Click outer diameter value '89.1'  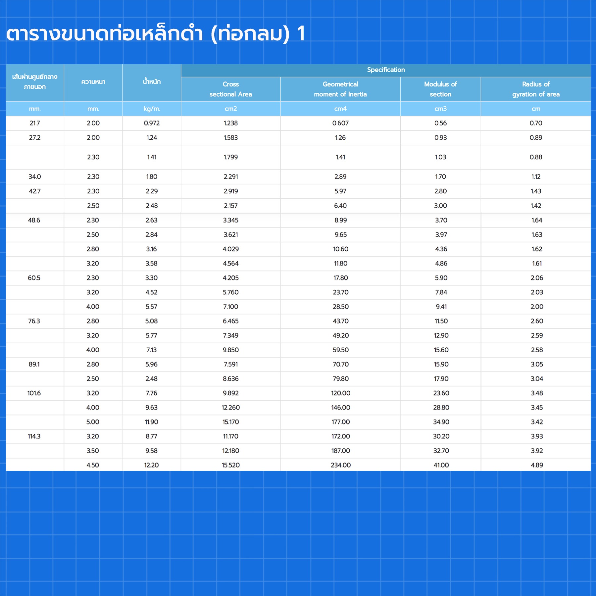pos(34,364)
